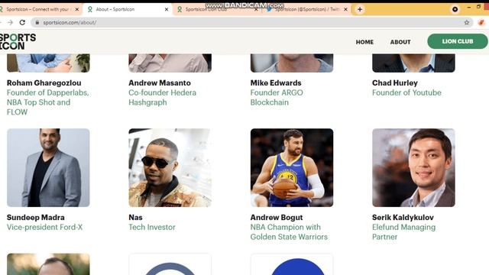Click the name Nas
Image resolution: width=489 pixels, height=275 pixels.
tap(135, 217)
